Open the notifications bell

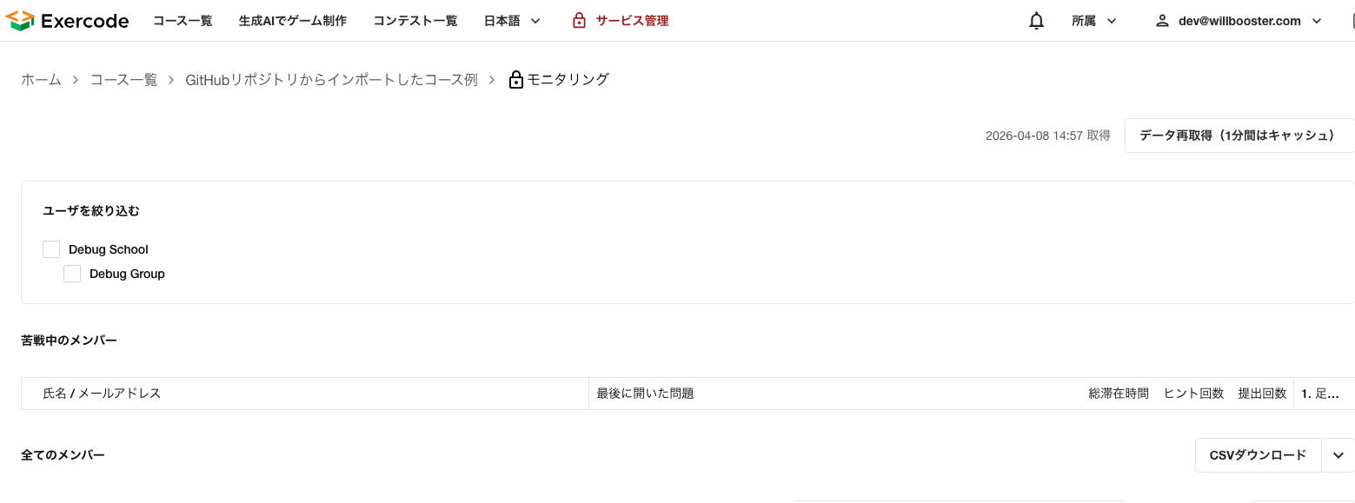[x=1036, y=21]
